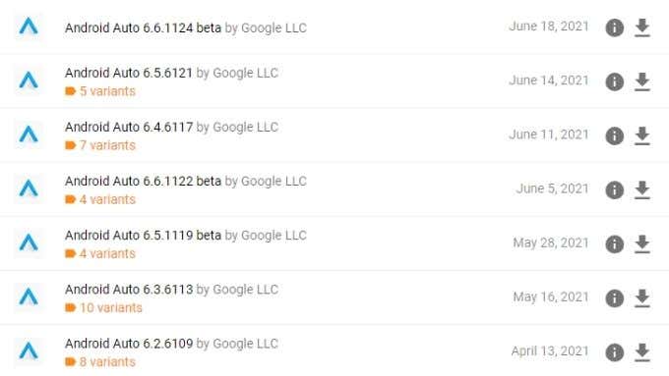Image resolution: width=669 pixels, height=376 pixels.
Task: Download Android Auto 6.2.6109
Action: [x=642, y=352]
